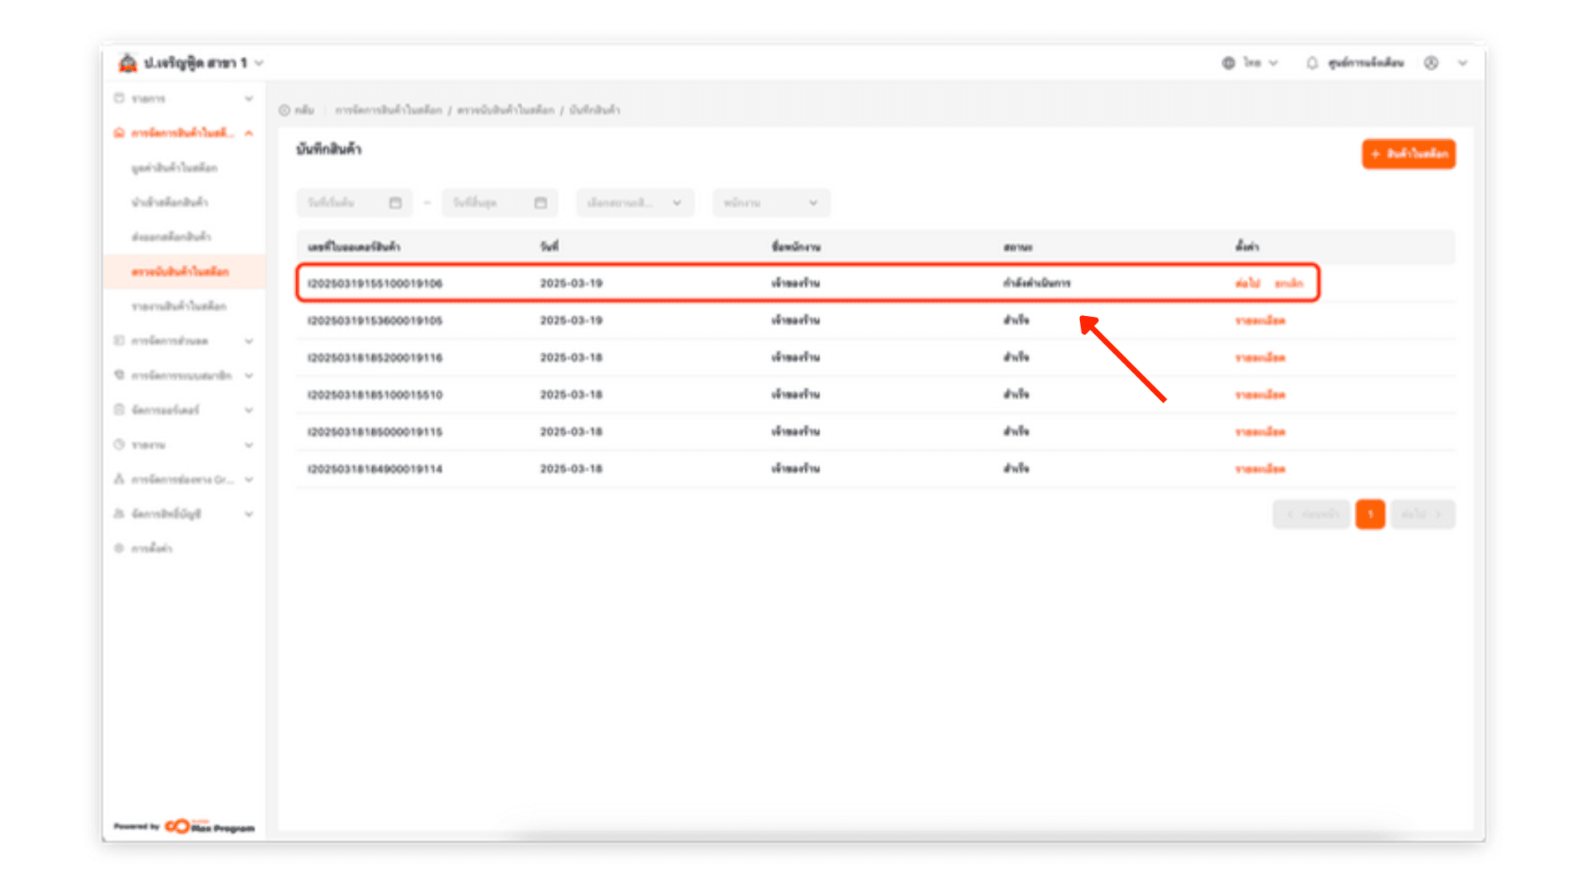Collapse the stock management sidebar section

(248, 133)
